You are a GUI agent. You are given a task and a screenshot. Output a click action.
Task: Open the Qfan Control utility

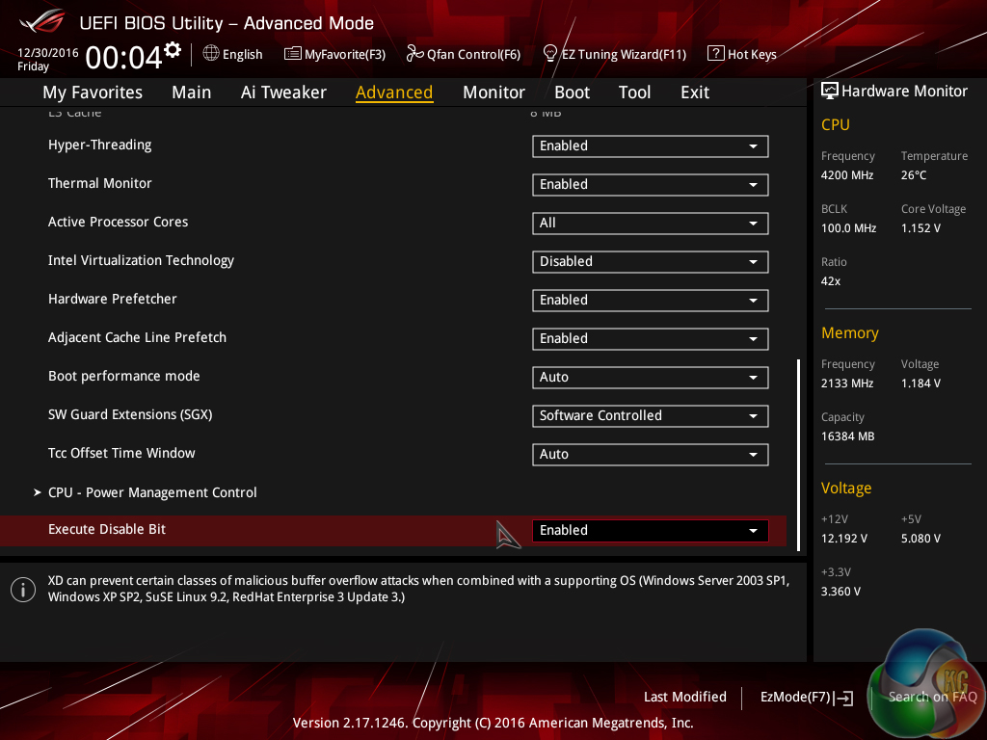pyautogui.click(x=464, y=54)
